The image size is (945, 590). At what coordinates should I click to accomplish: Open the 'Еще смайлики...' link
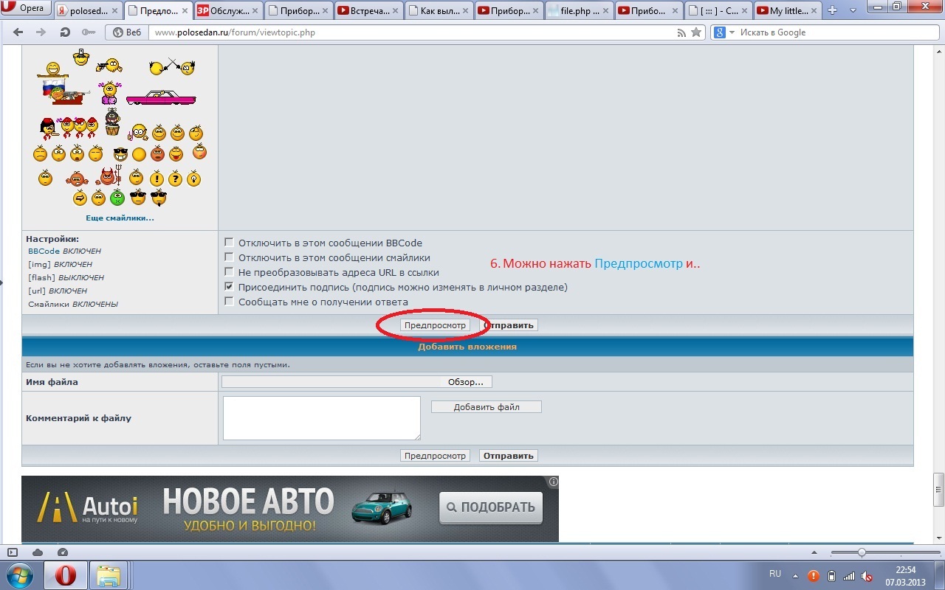tap(120, 218)
